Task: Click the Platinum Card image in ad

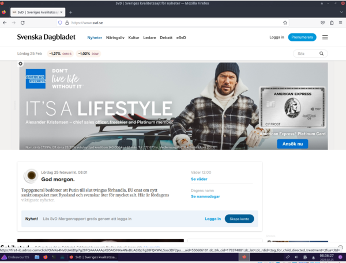Action: point(292,107)
